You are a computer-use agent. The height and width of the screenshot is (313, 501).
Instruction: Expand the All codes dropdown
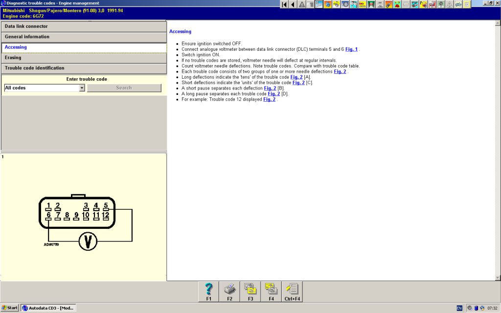(82, 88)
